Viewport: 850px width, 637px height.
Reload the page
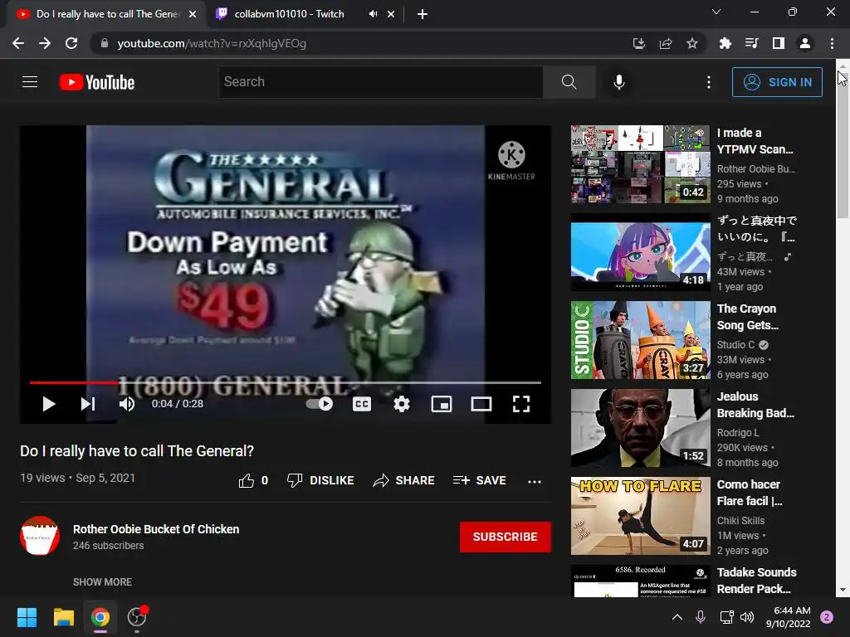(71, 43)
